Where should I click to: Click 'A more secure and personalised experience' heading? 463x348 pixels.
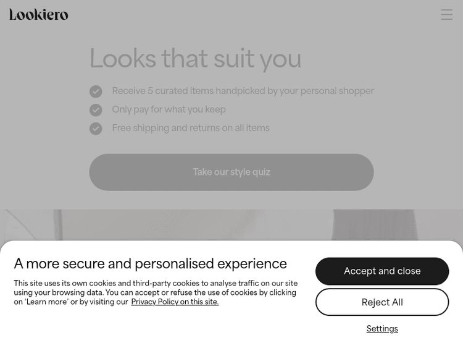pos(150,264)
